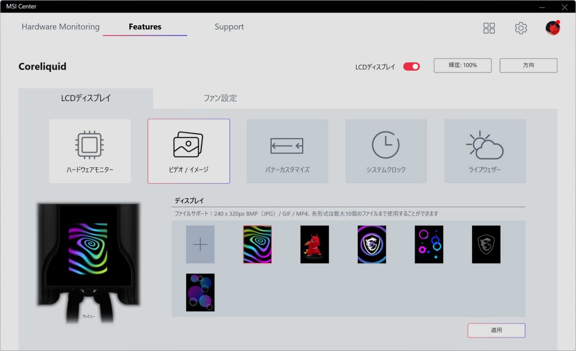576x351 pixels.
Task: Select the red dragon mascot thumbnail
Action: [314, 244]
